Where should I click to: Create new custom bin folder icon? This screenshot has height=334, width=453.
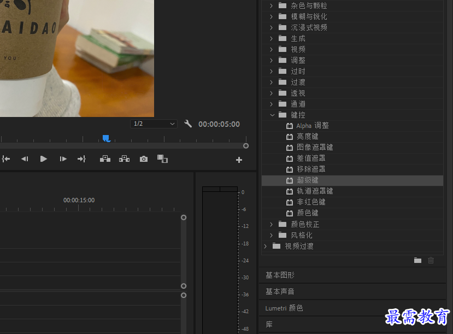point(417,260)
